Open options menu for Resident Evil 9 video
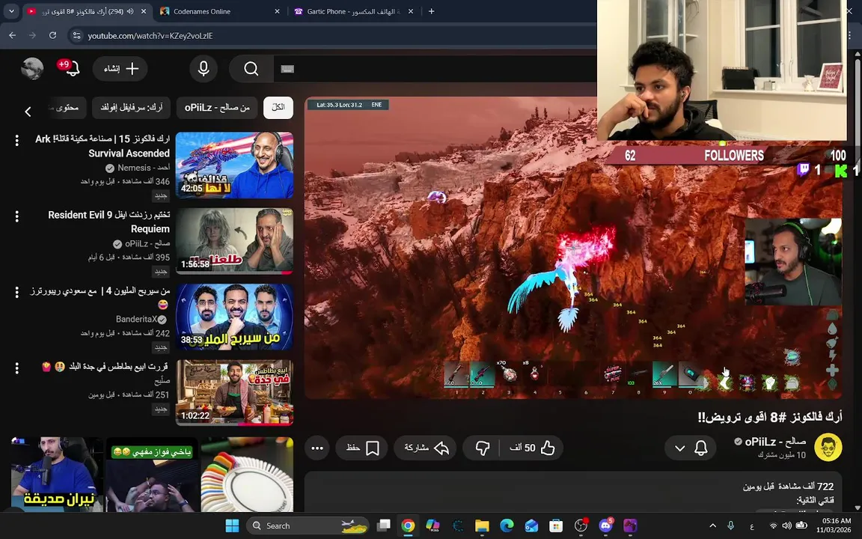862x539 pixels. click(x=17, y=216)
